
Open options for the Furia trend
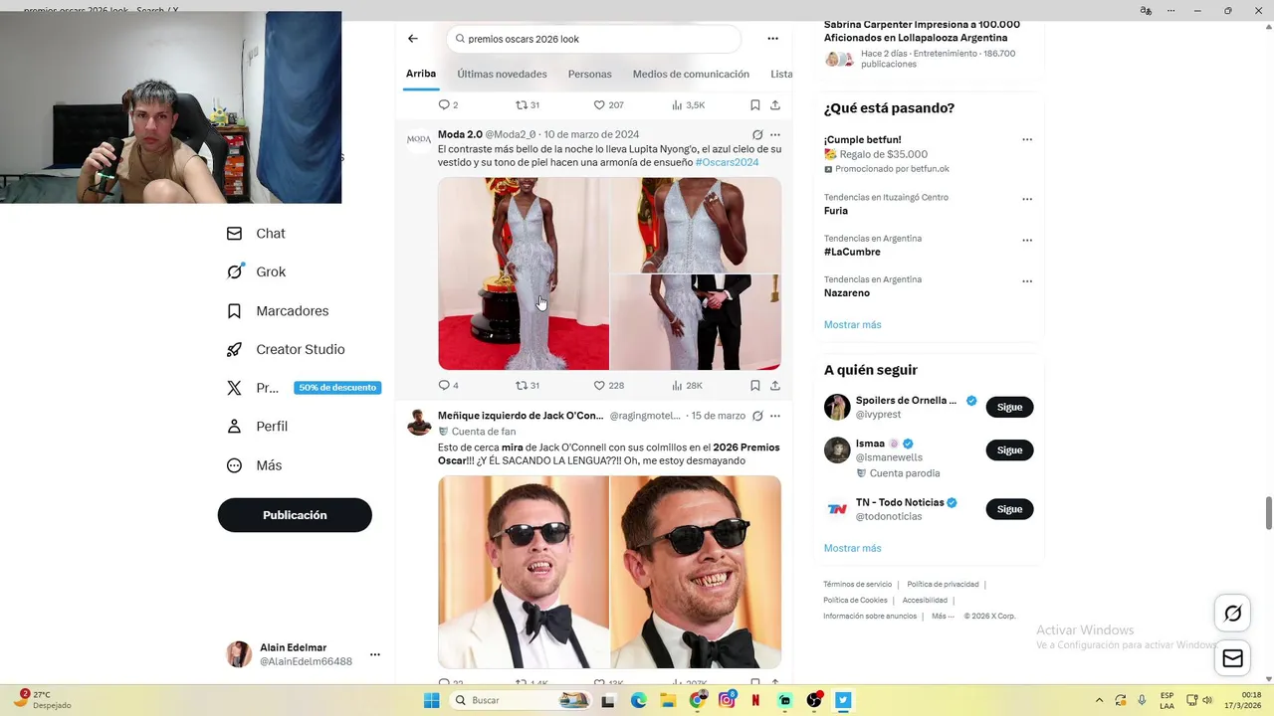tap(1027, 199)
